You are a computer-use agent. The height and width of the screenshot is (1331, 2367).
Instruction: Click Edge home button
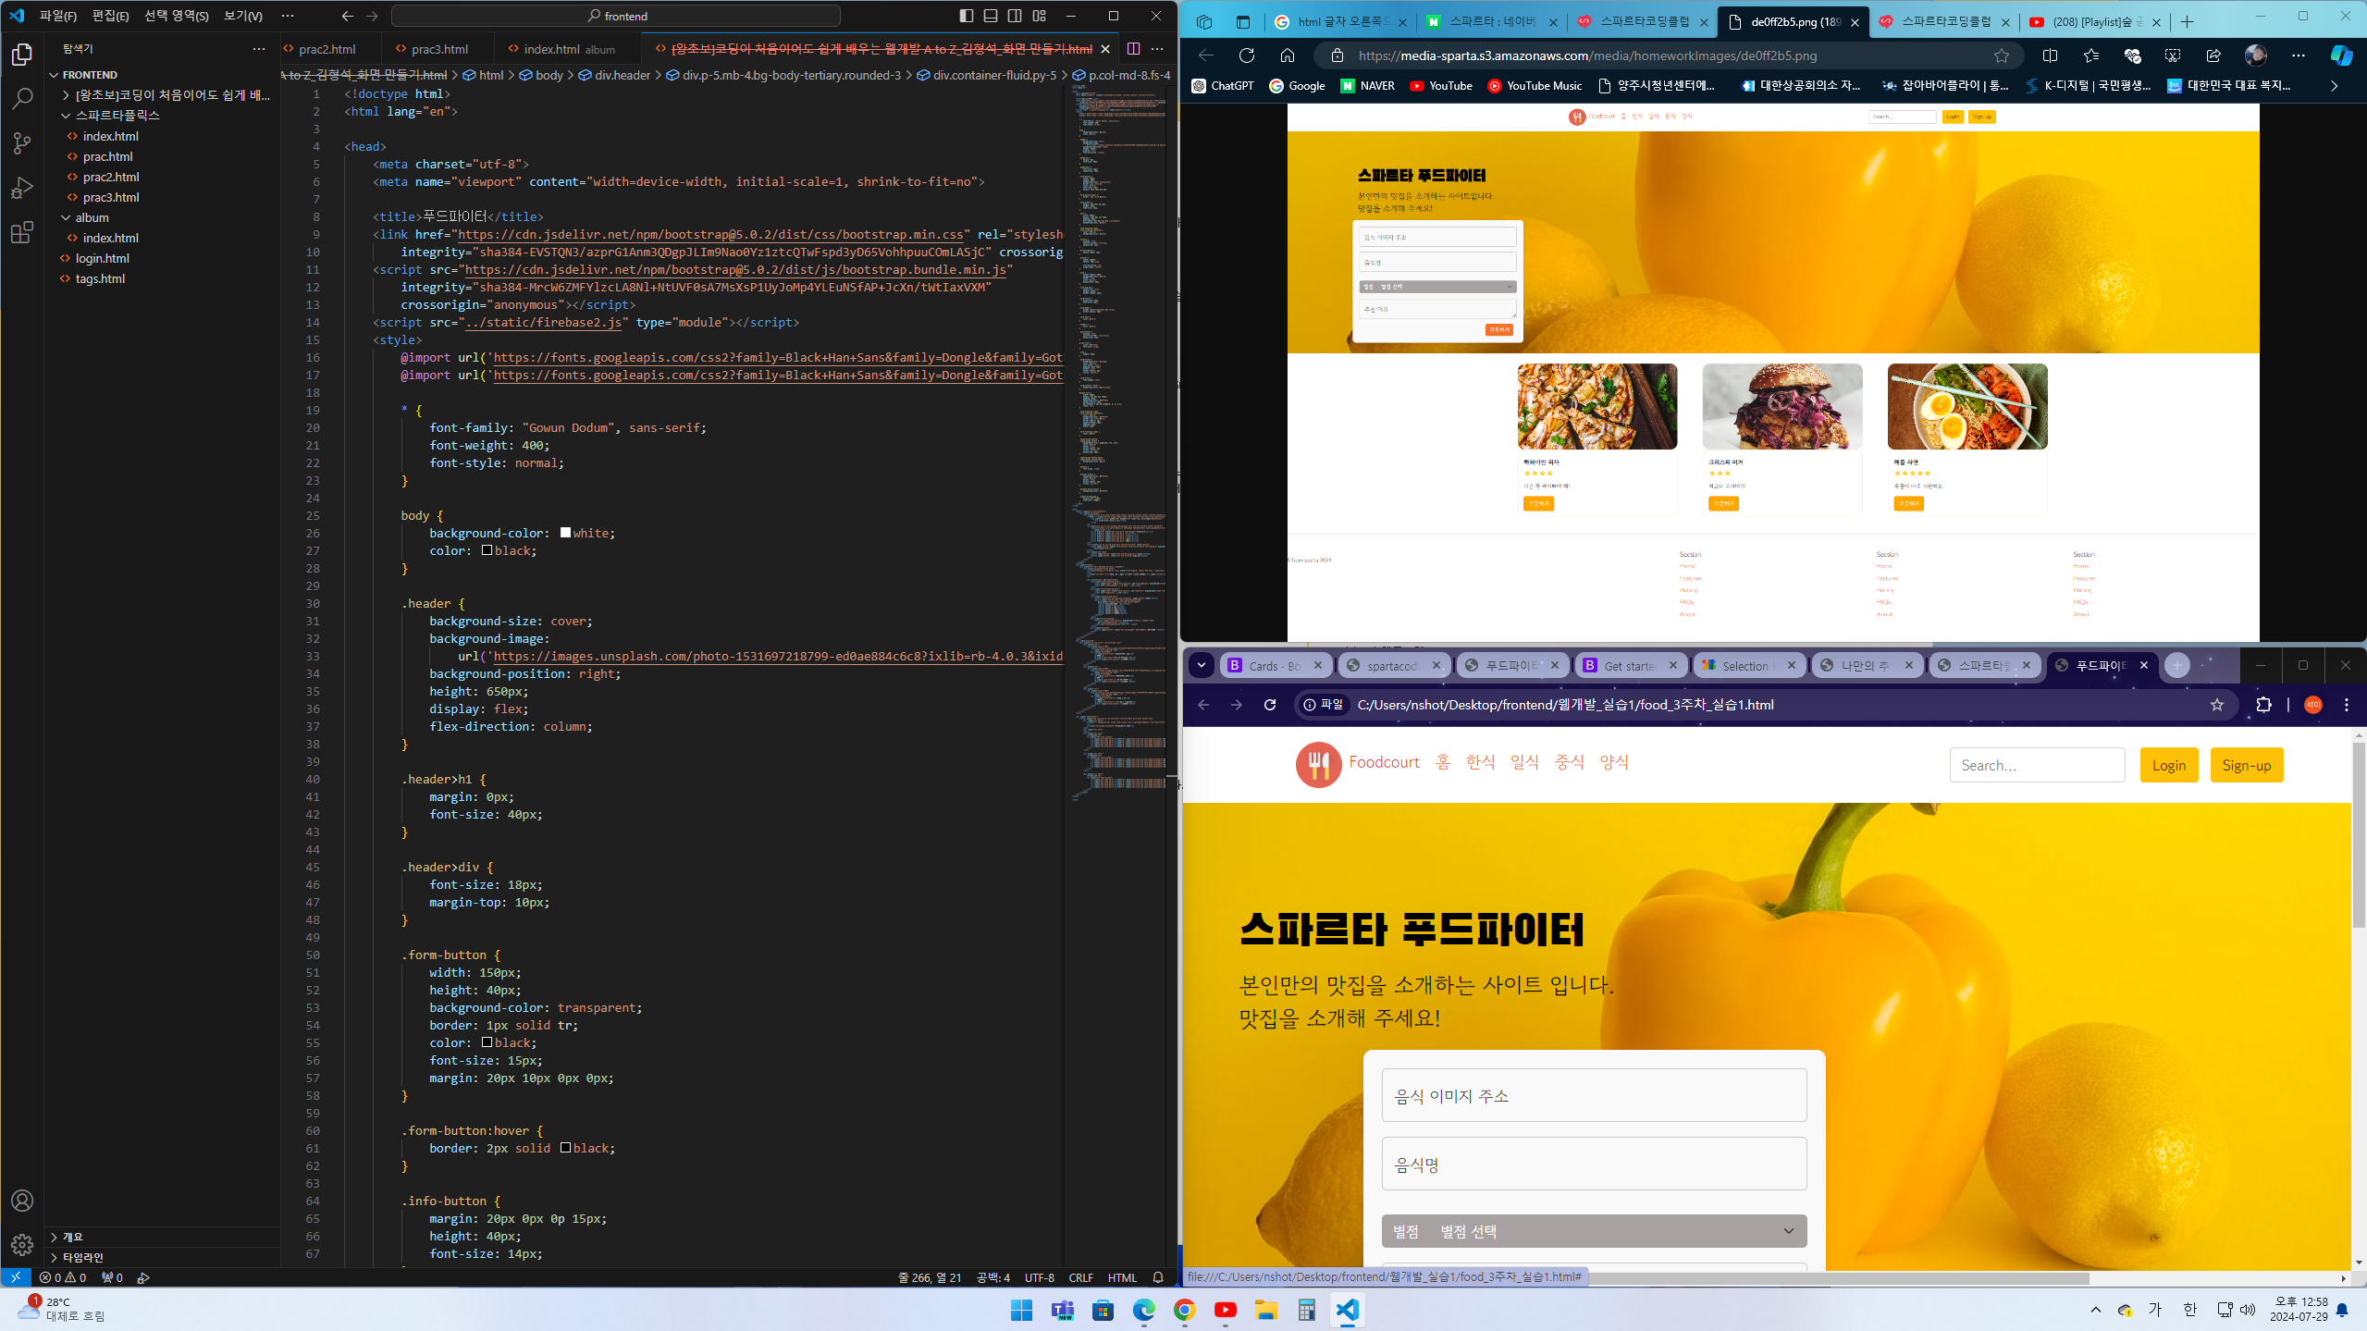(x=1288, y=55)
